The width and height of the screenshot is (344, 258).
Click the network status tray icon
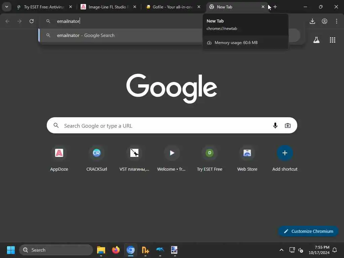(292, 250)
